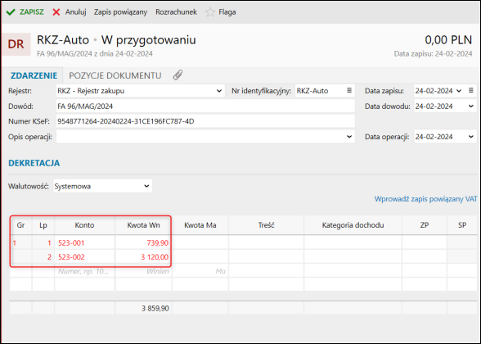
Task: Expand the Opis operacji dropdown
Action: pyautogui.click(x=349, y=137)
